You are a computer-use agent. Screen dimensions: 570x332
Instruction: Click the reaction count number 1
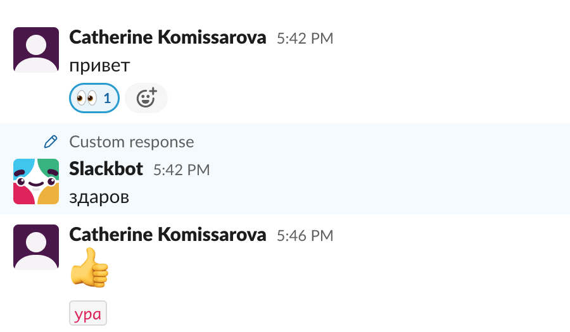107,98
